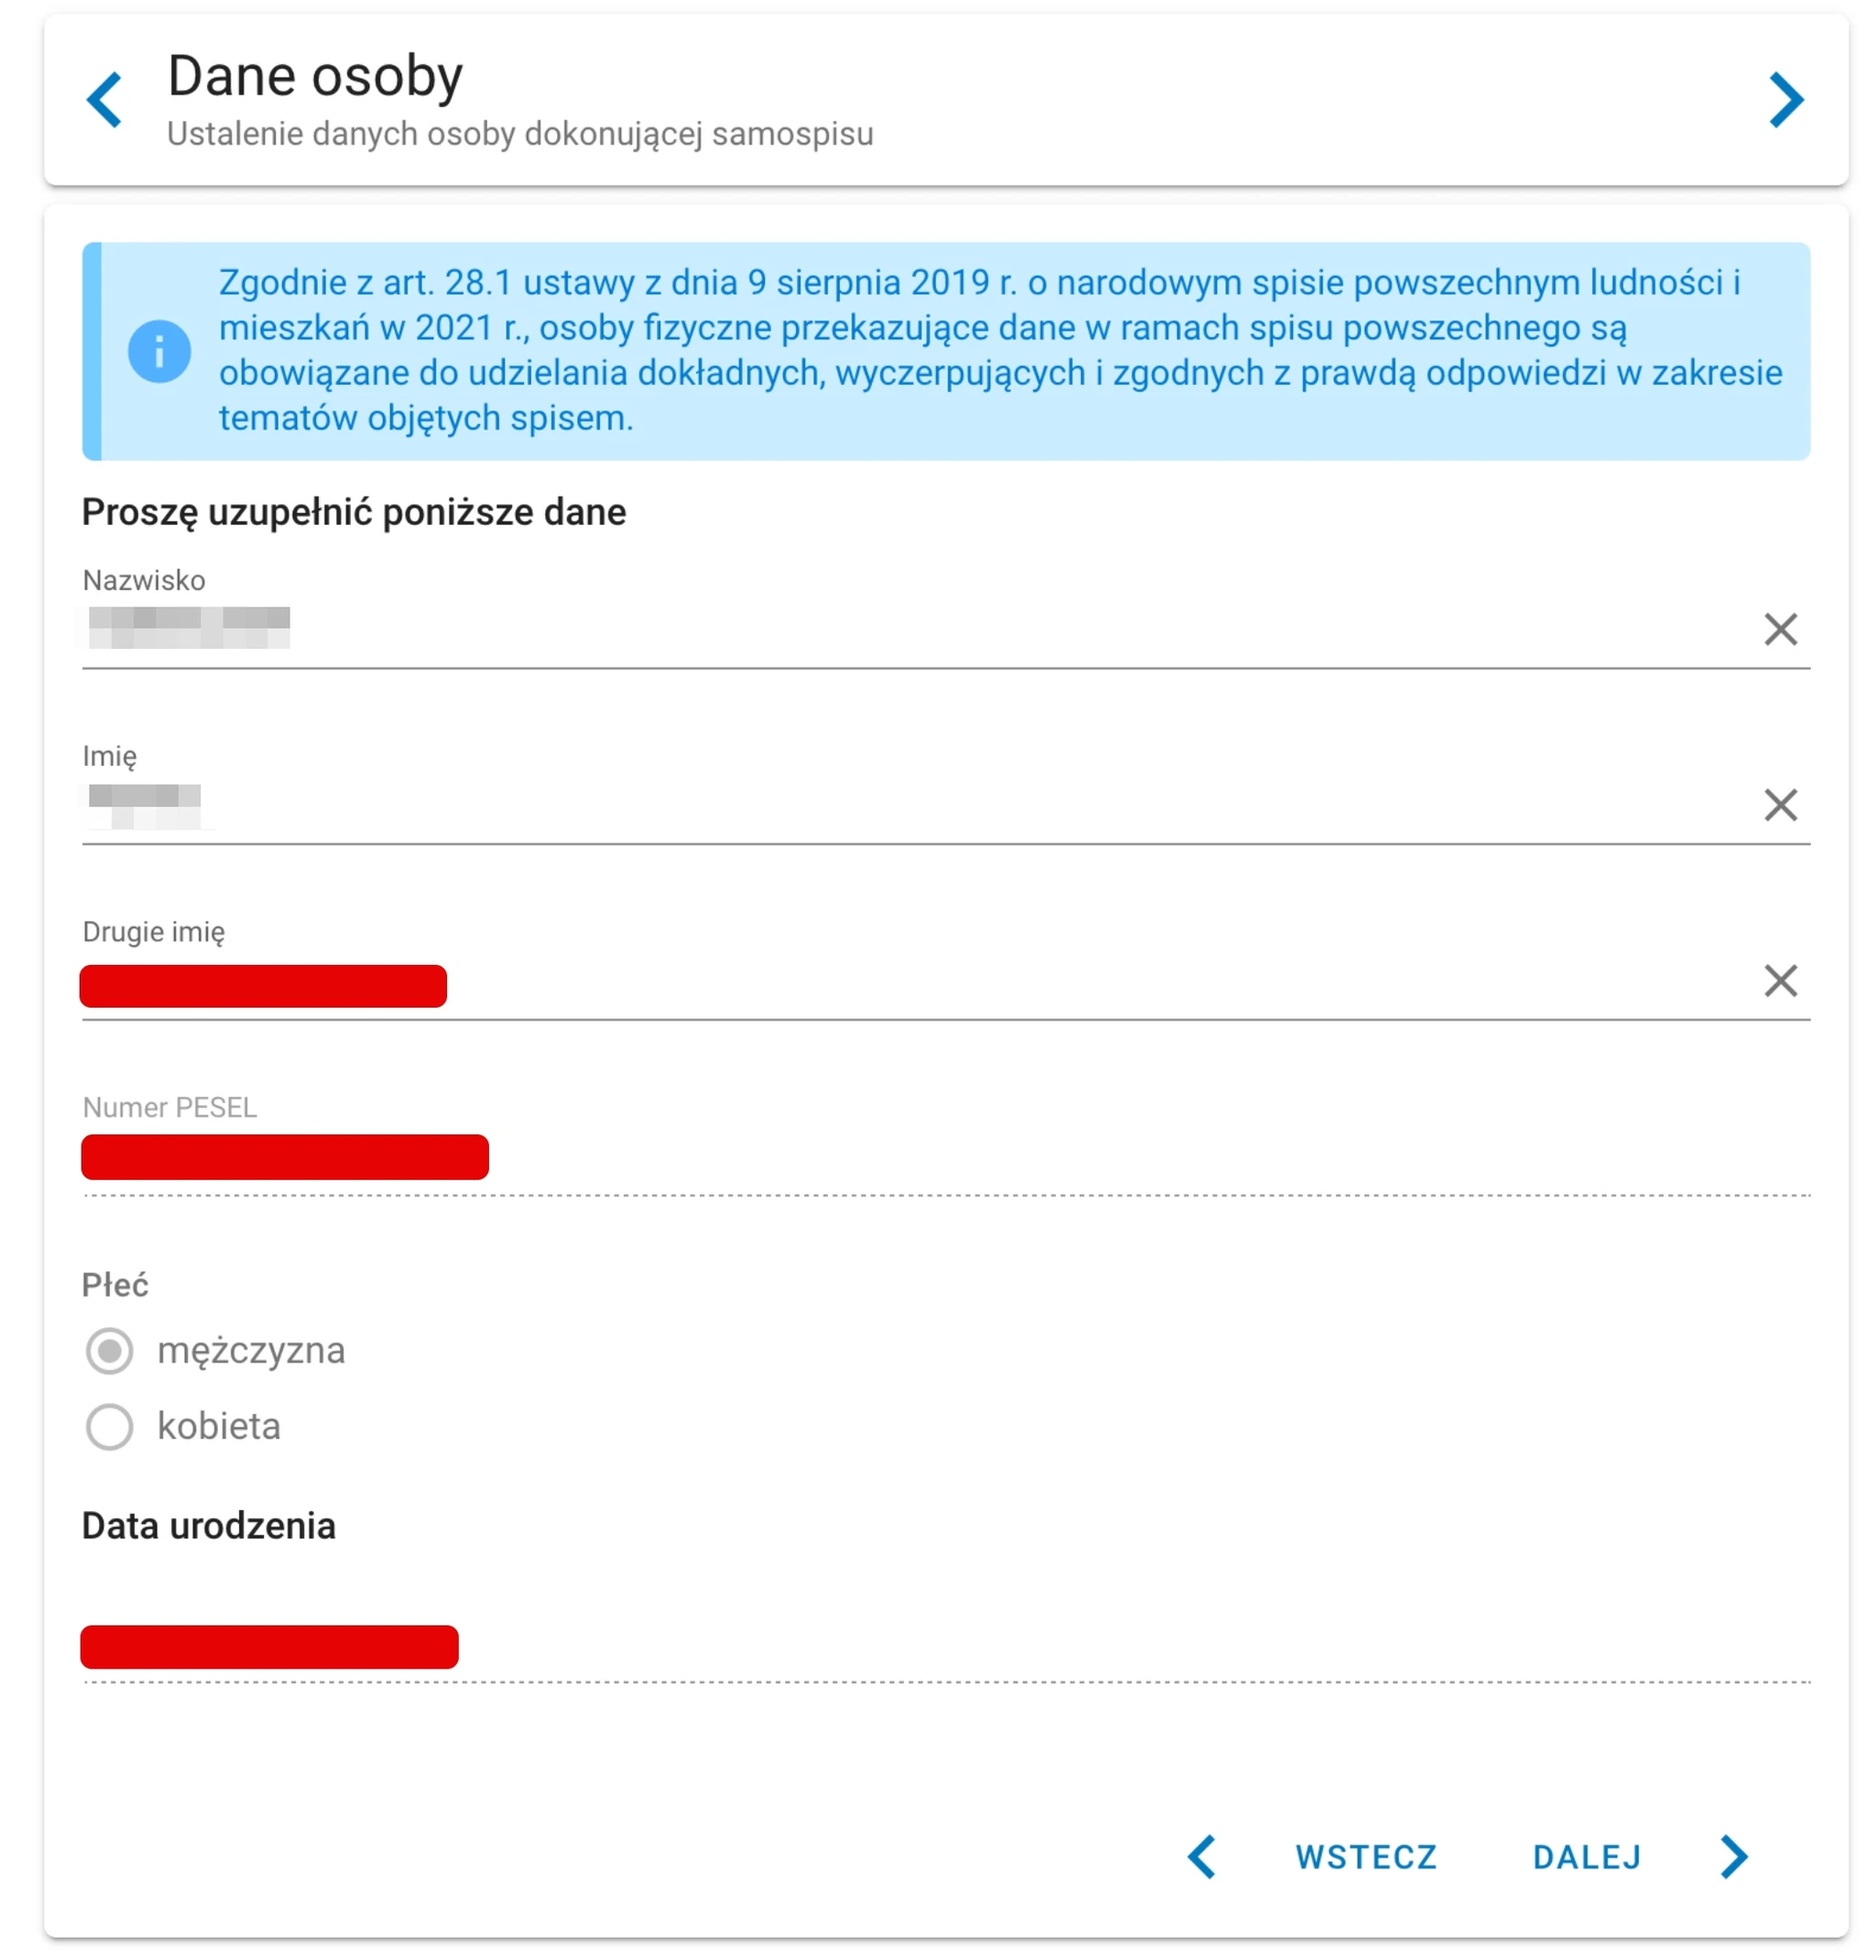The height and width of the screenshot is (1960, 1876).
Task: Select the kobieta radio button
Action: tap(109, 1427)
